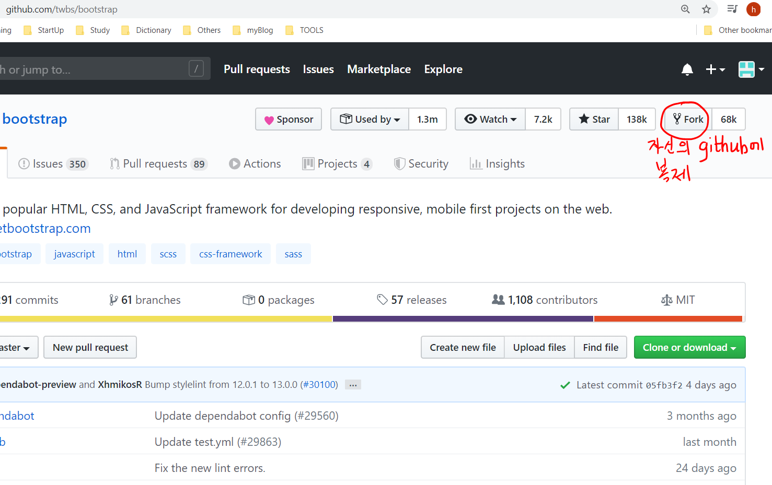Open 'Update test.yml (#29863)' commit message

pyautogui.click(x=218, y=442)
